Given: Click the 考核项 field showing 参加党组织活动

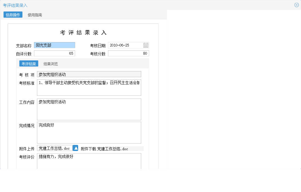Looking at the screenshot, I should pyautogui.click(x=89, y=74).
